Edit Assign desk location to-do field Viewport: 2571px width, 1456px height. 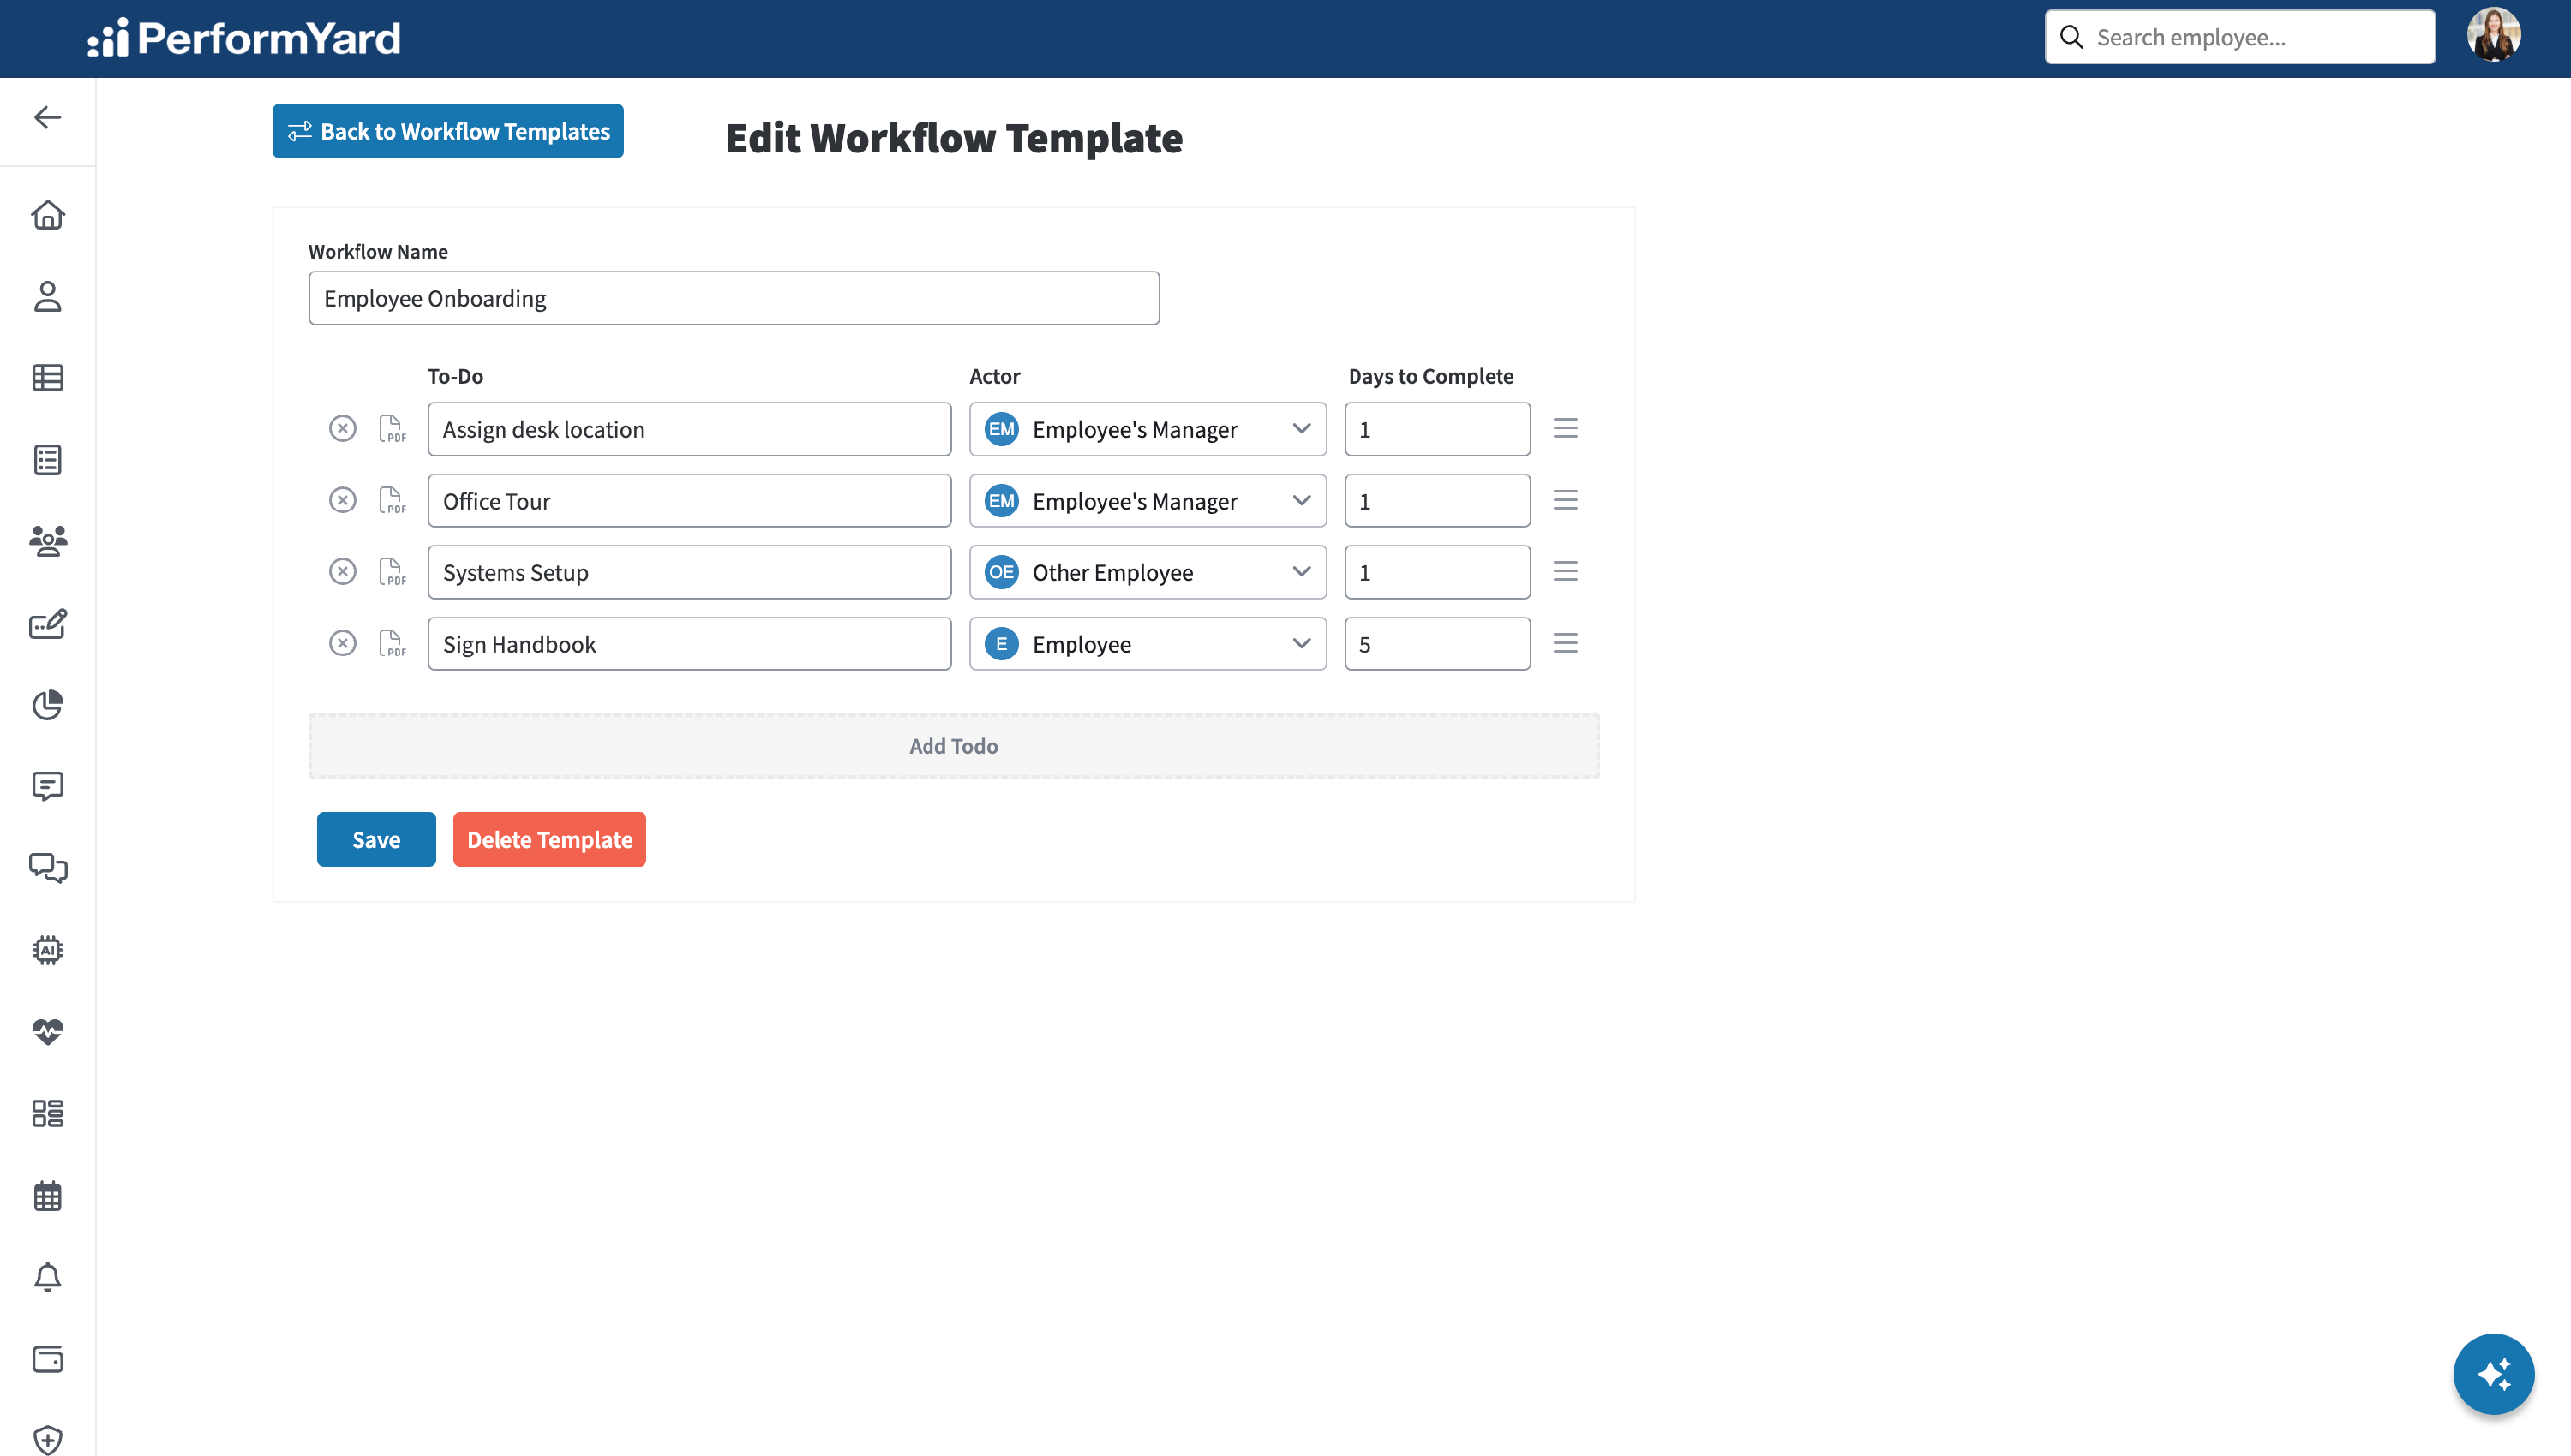tap(689, 429)
